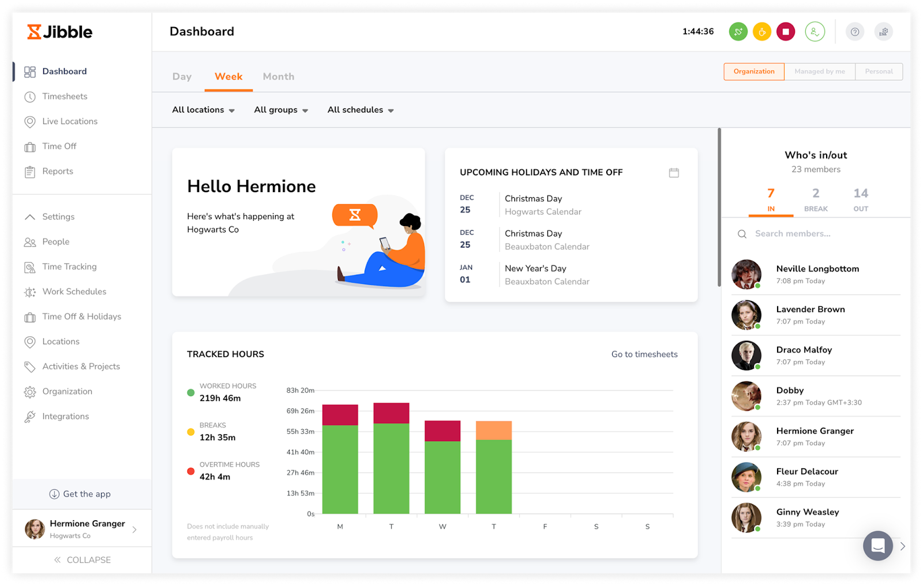Click the green clock-in button

tap(738, 32)
